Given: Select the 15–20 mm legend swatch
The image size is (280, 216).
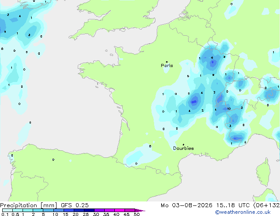Looking at the screenshot, I should coord(68,210).
